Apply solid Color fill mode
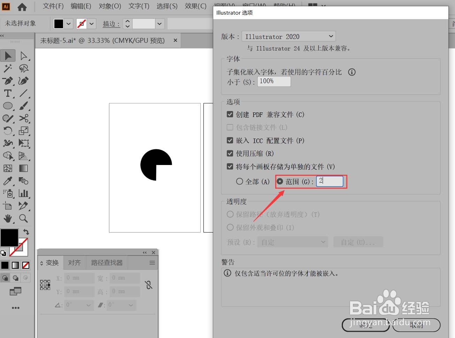 click(x=5, y=265)
